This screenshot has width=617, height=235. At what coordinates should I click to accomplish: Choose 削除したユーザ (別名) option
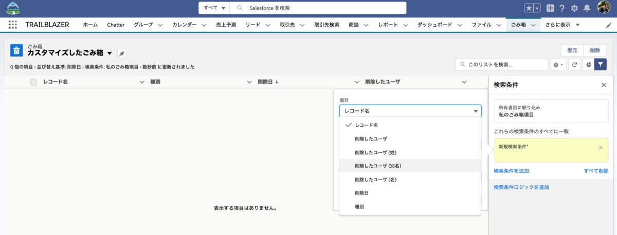409,166
